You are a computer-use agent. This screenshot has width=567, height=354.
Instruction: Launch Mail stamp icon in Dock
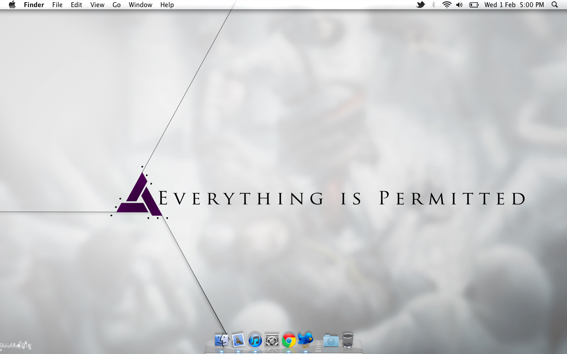pyautogui.click(x=238, y=340)
